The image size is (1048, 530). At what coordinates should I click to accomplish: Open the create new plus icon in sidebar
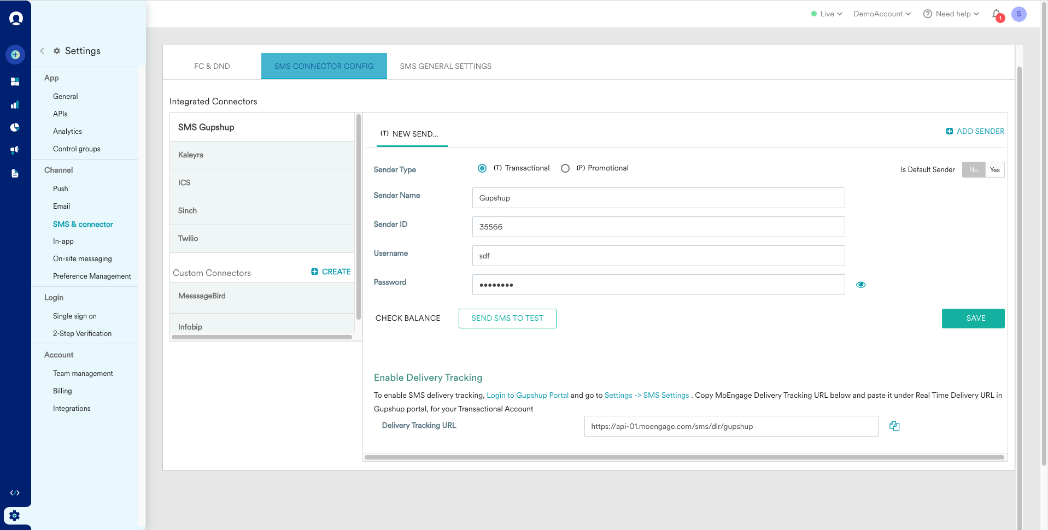coord(15,55)
